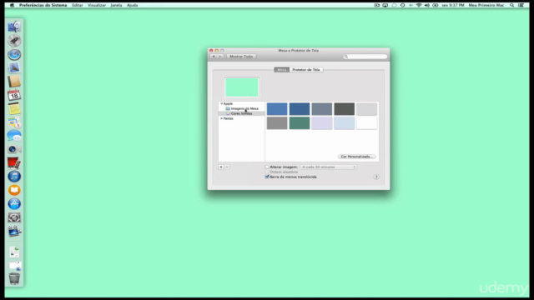Viewport: 534px width, 300px height.
Task: Collapse the Apple tree group
Action: (x=221, y=103)
